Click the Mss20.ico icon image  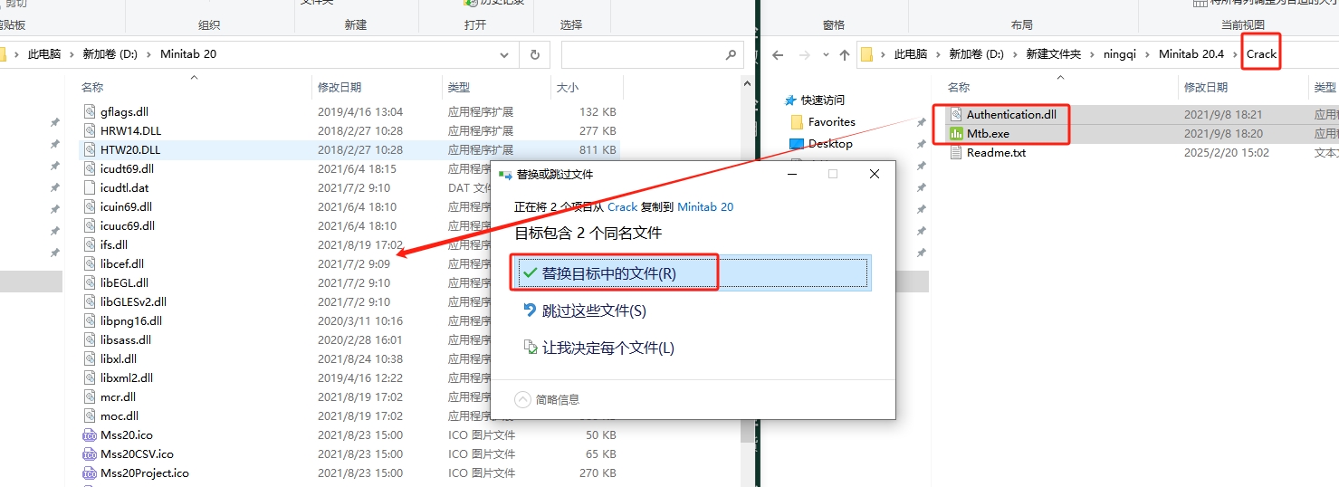click(x=89, y=434)
